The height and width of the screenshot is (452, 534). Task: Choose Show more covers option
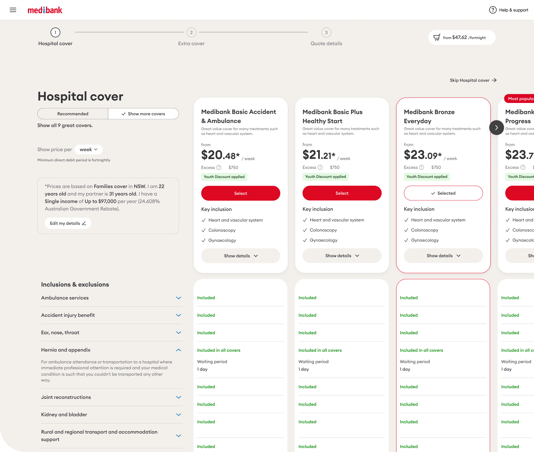[143, 114]
